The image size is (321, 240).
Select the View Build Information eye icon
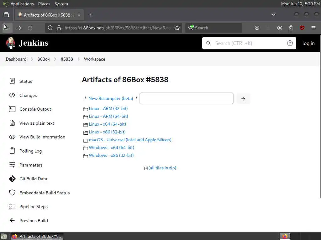click(x=12, y=137)
